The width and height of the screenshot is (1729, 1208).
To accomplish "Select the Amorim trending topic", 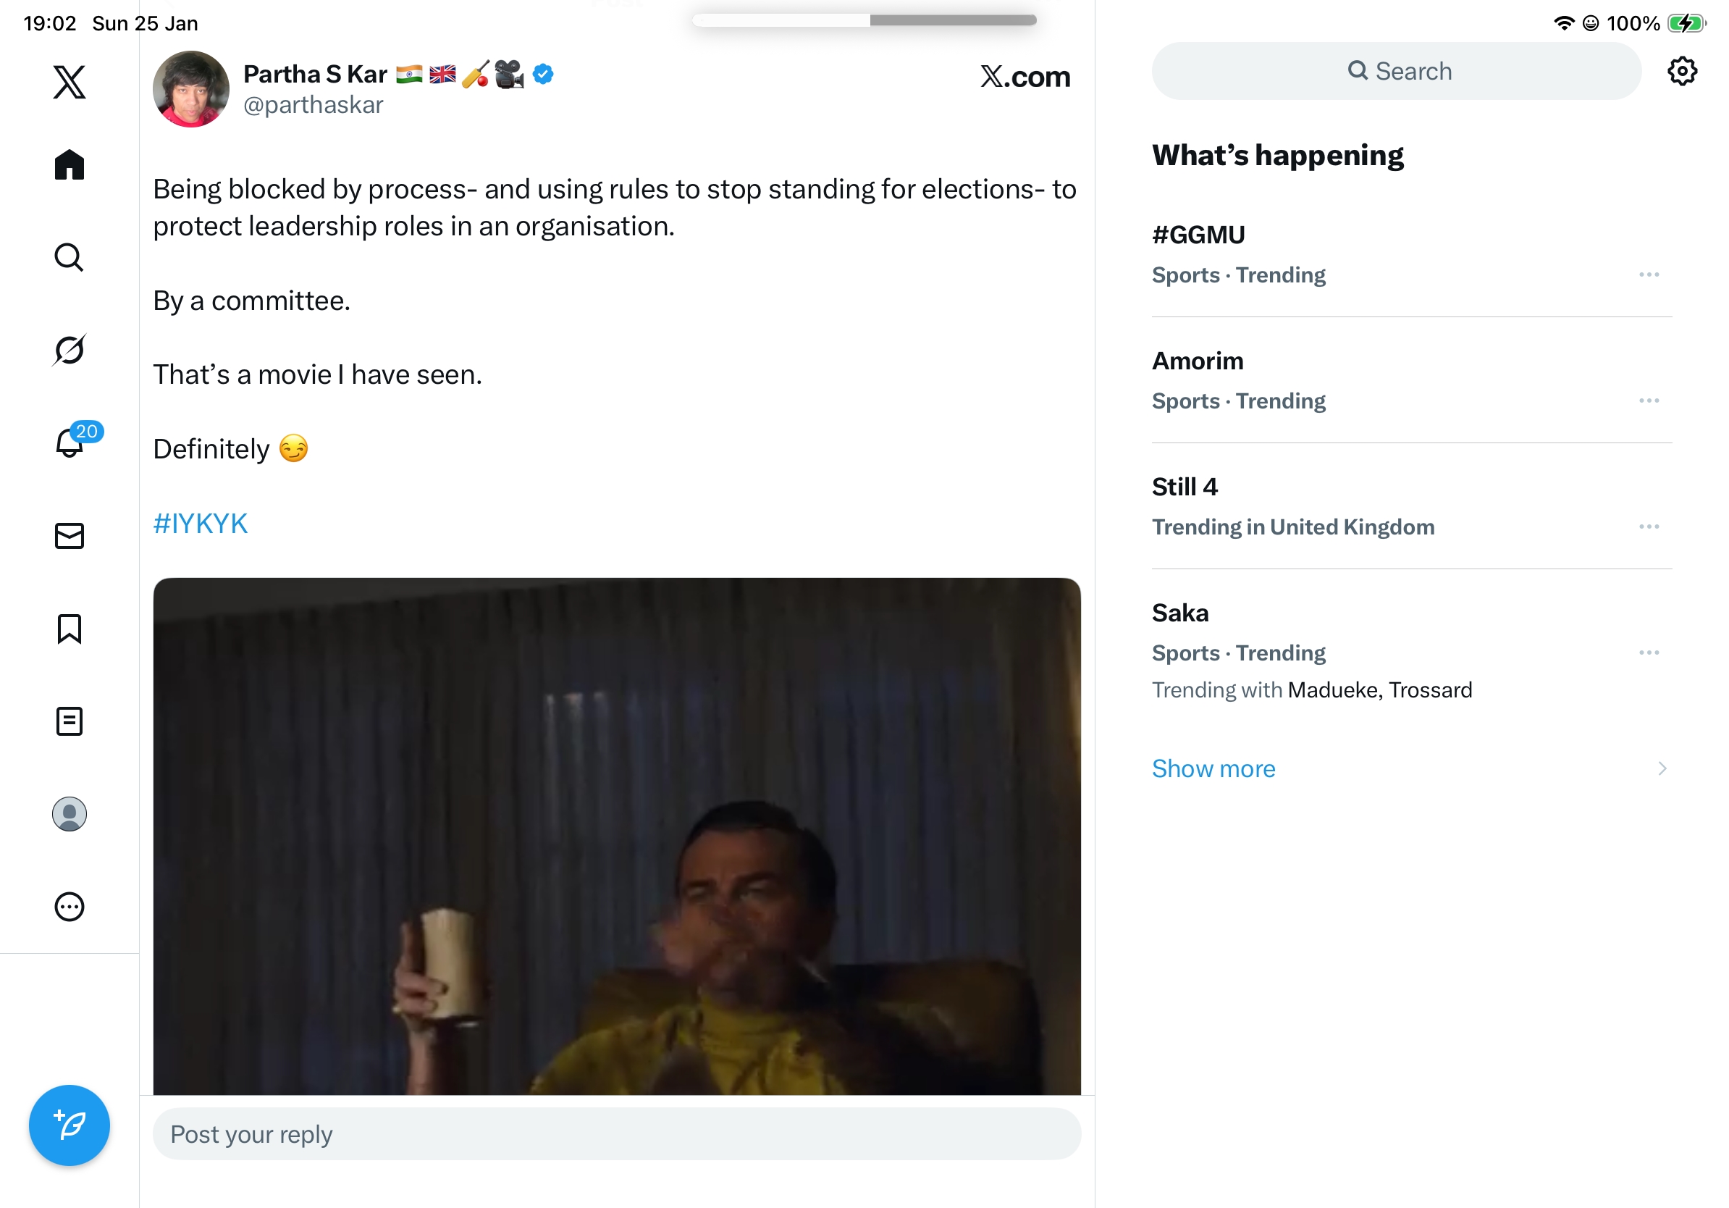I will [1198, 361].
